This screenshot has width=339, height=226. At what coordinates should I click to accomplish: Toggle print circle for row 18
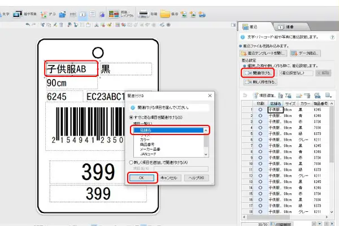click(x=260, y=212)
